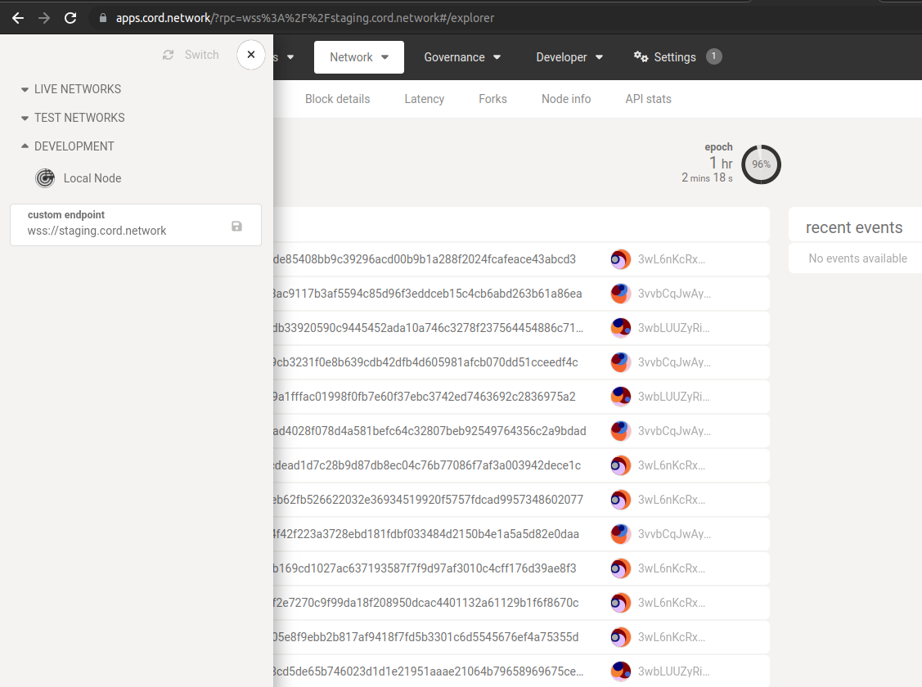Open the Settings gears icon in the navbar
Image resolution: width=922 pixels, height=687 pixels.
pyautogui.click(x=640, y=56)
